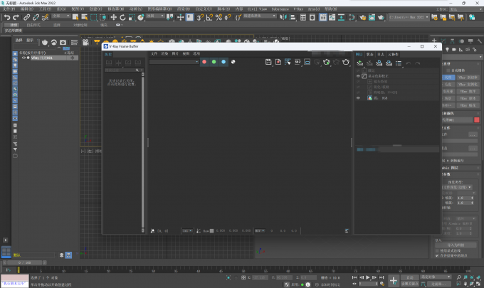Viewport: 484px width, 288px height.
Task: Open VFB channel selection dropdown
Action: pos(174,62)
